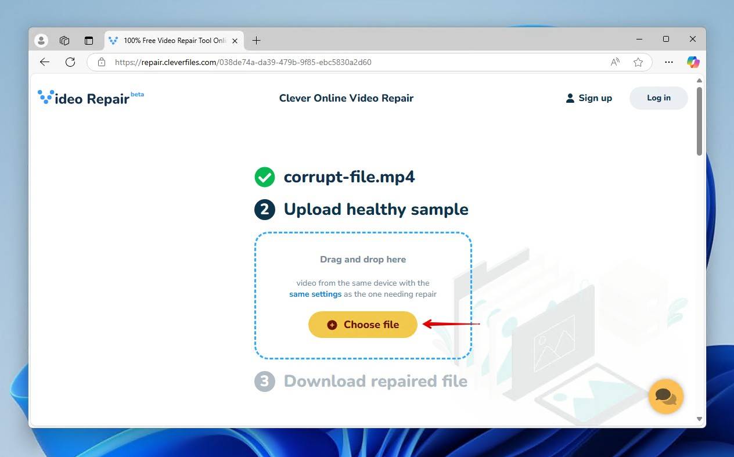The image size is (734, 457).
Task: Close the Video Repair Tool tab
Action: (235, 41)
